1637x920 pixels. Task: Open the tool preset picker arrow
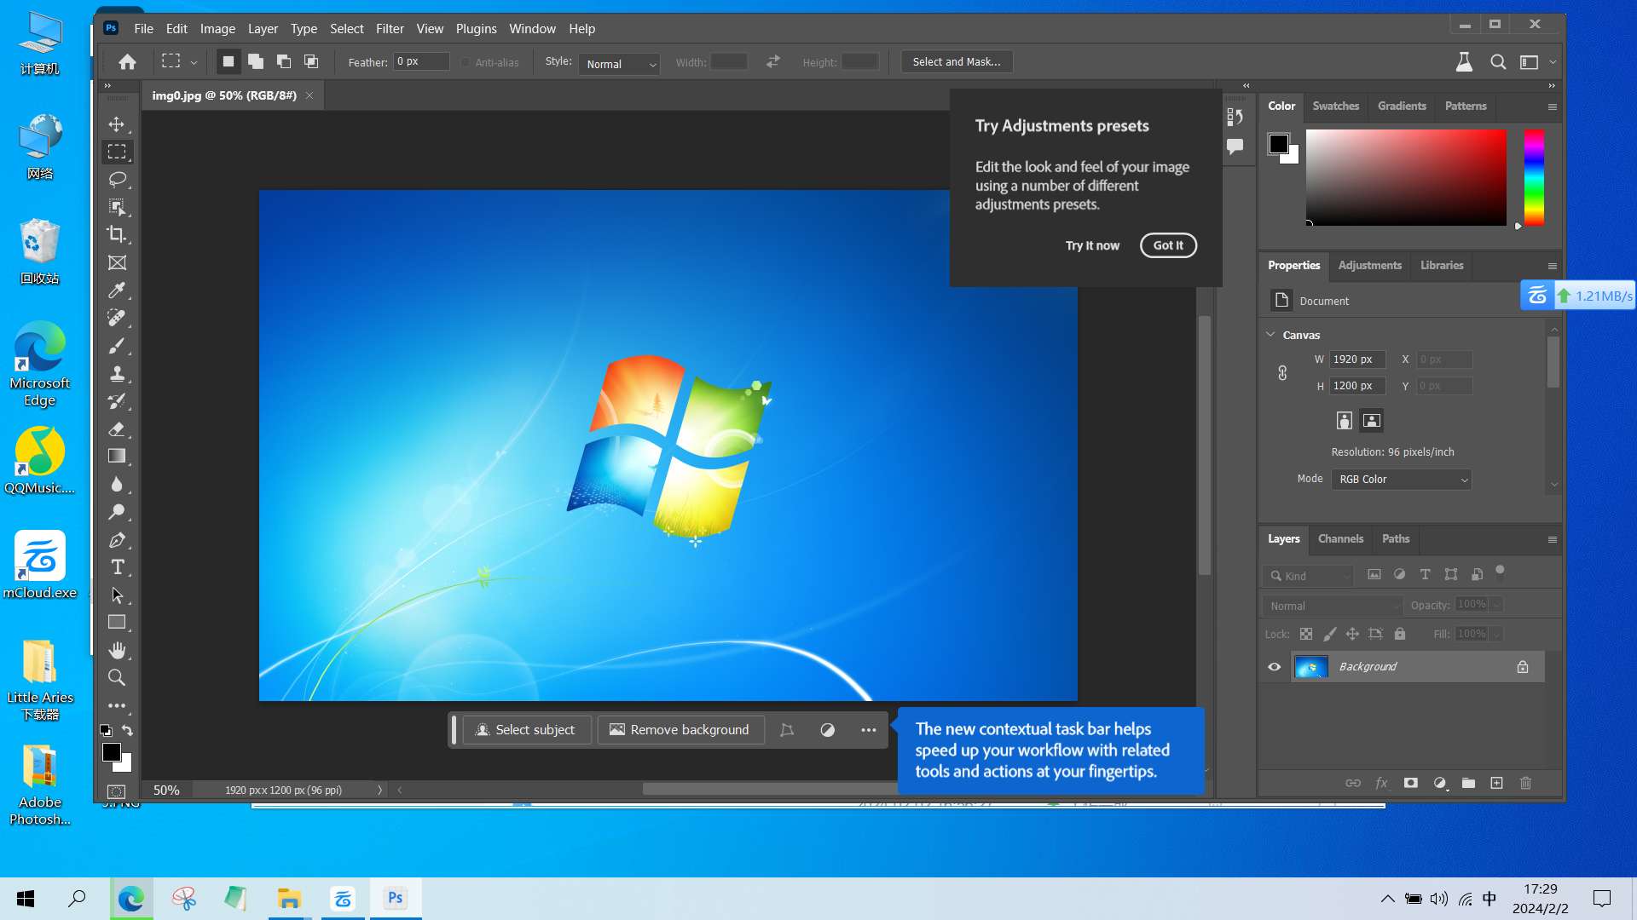tap(194, 62)
